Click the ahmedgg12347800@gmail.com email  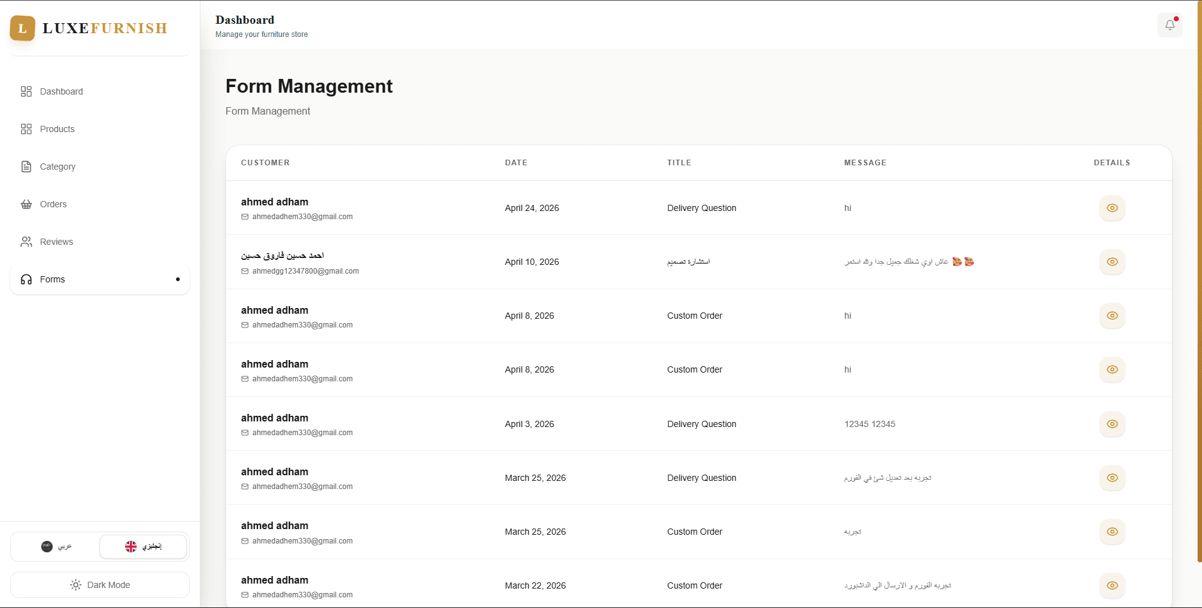pyautogui.click(x=306, y=271)
